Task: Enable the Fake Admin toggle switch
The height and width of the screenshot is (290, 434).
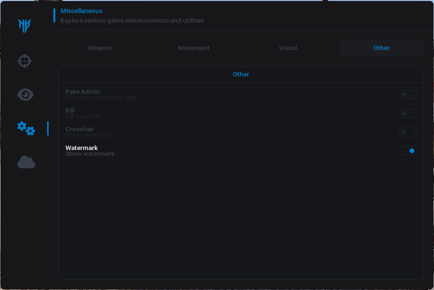Action: point(408,95)
